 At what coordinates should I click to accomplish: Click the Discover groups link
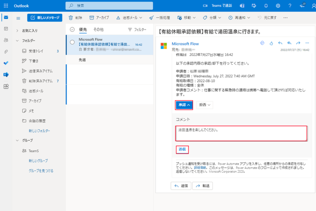[x=41, y=171]
